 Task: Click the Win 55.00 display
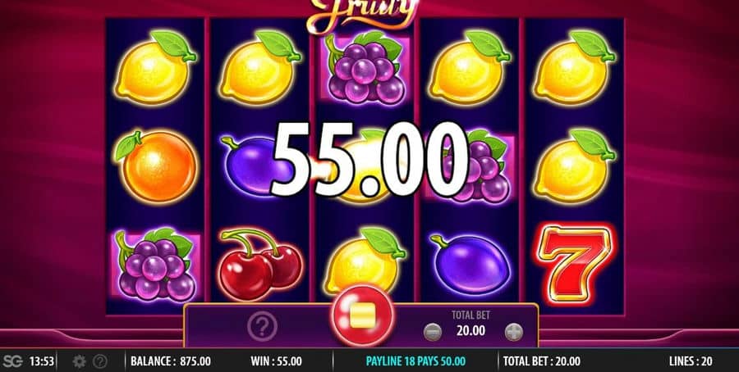pyautogui.click(x=276, y=361)
